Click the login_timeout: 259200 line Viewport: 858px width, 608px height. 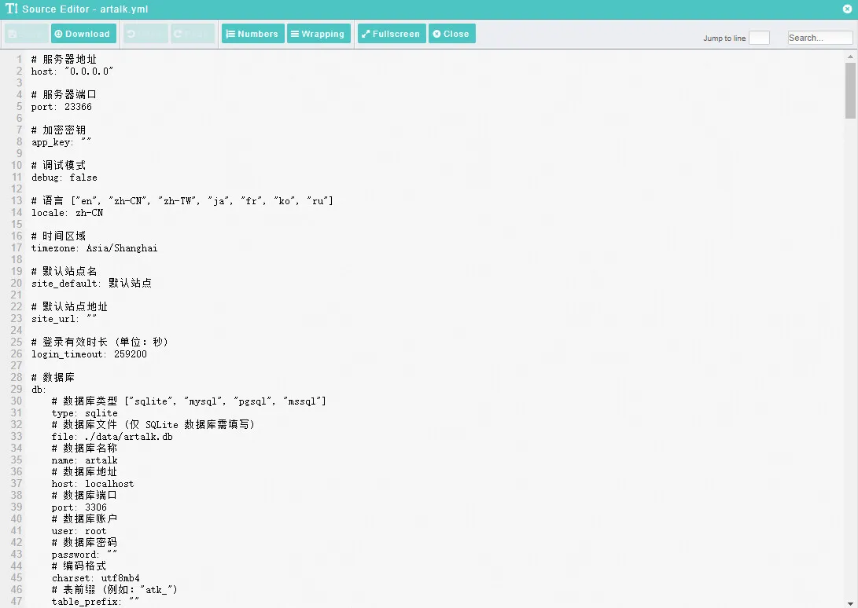point(89,354)
